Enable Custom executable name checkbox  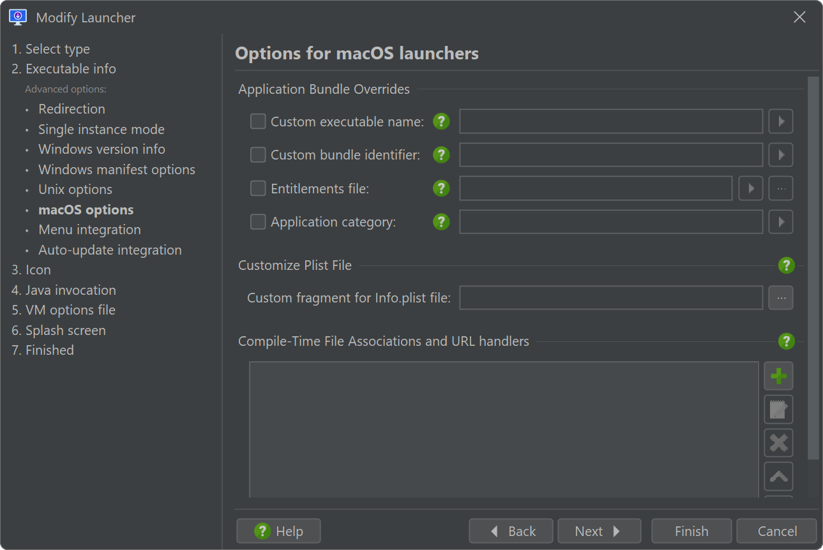click(x=258, y=121)
